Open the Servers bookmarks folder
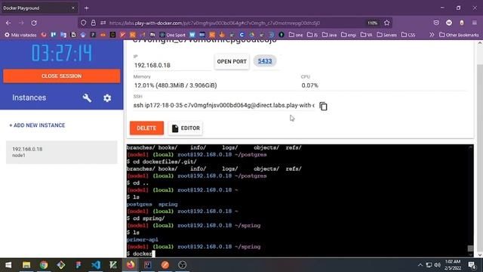 (x=386, y=35)
